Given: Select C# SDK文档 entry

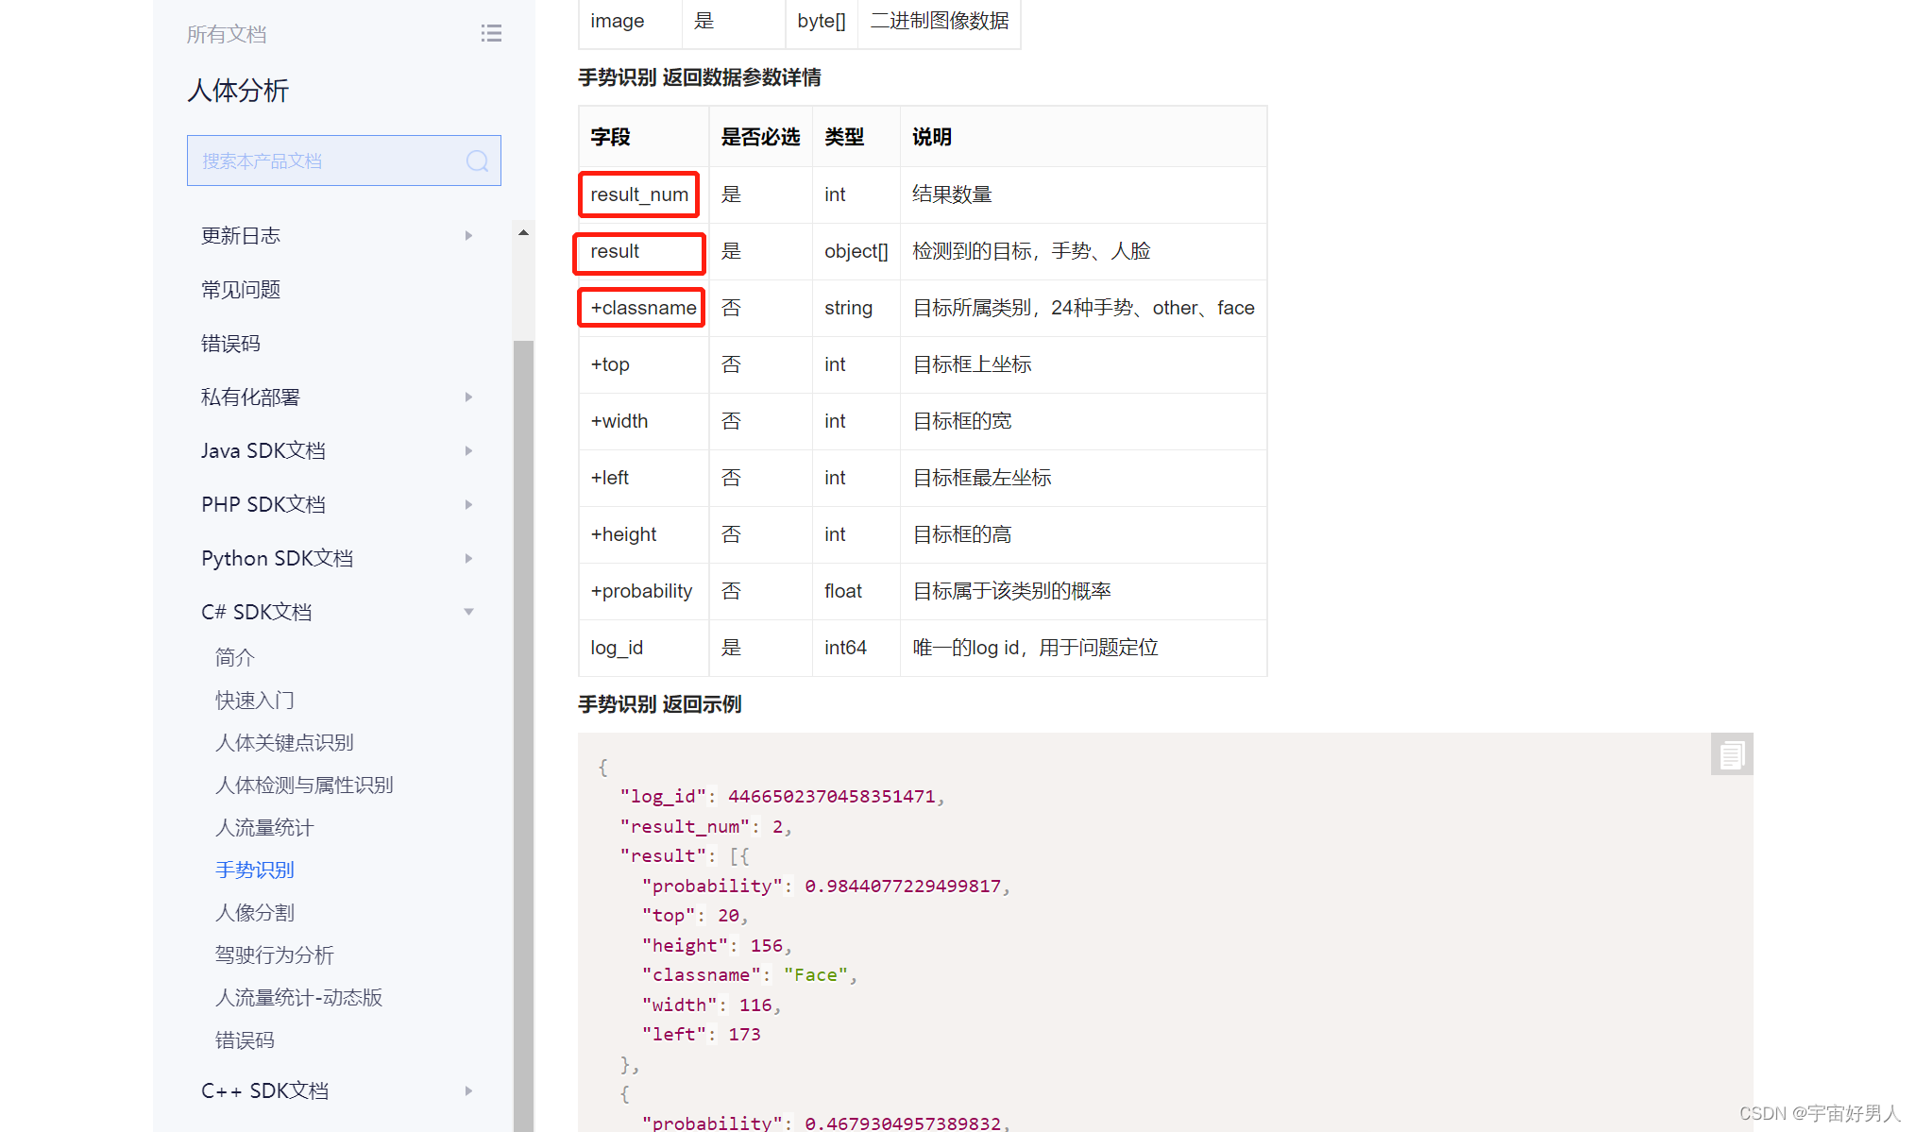Looking at the screenshot, I should (257, 612).
